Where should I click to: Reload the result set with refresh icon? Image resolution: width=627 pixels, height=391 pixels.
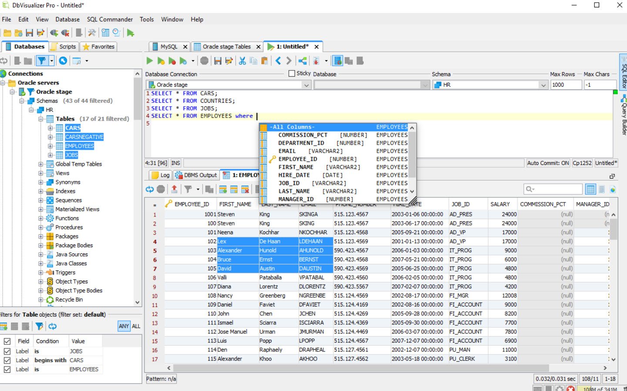(x=150, y=189)
